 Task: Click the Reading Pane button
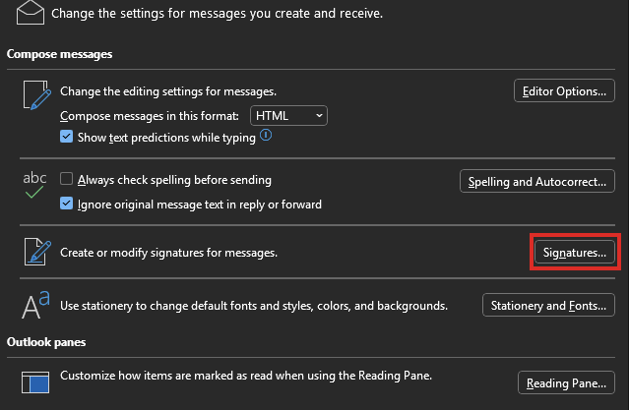click(x=565, y=382)
